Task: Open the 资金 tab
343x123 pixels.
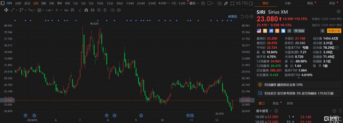Action: coord(276,103)
